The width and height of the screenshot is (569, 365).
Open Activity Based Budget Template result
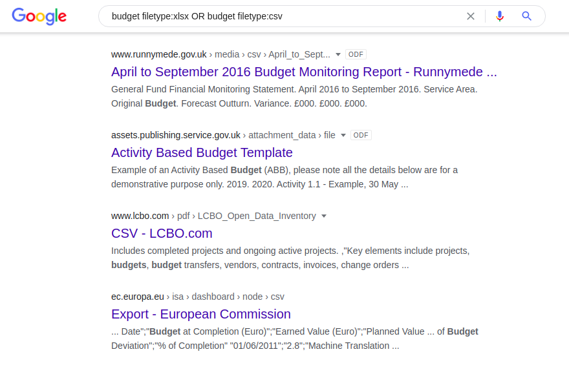point(202,152)
